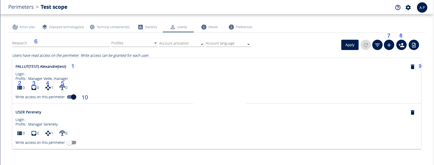
Task: Expand the Profiles dropdown
Action: [x=134, y=43]
